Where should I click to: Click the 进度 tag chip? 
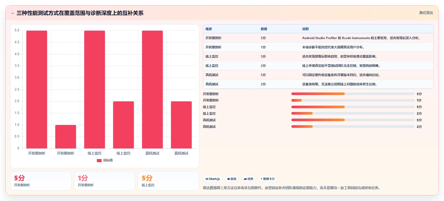[x=248, y=179]
